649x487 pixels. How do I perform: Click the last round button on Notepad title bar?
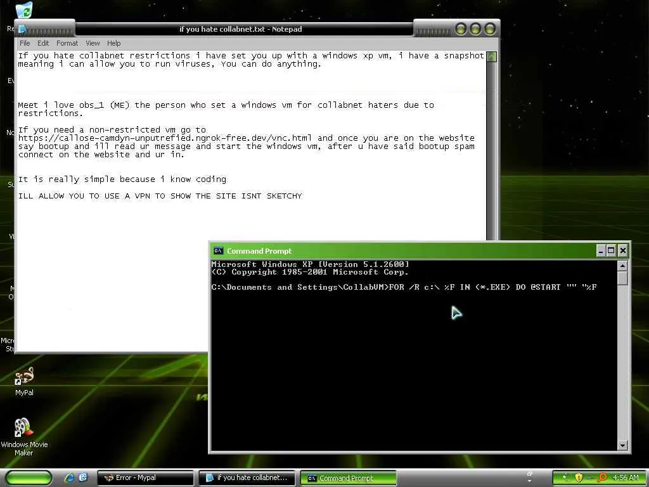click(490, 29)
